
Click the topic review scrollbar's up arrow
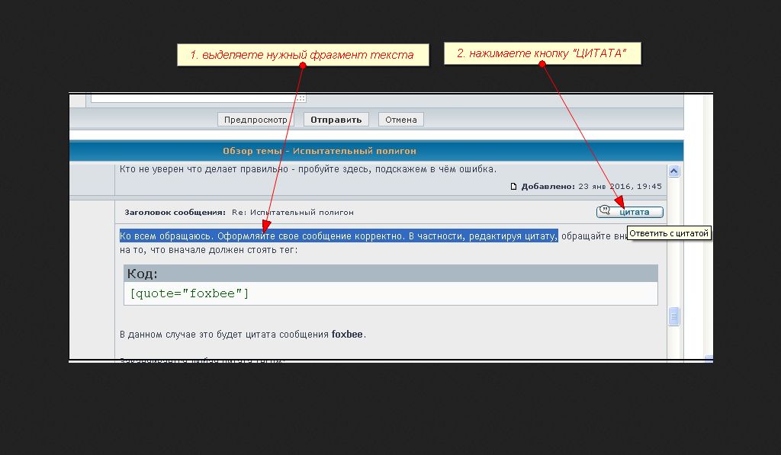click(x=673, y=171)
